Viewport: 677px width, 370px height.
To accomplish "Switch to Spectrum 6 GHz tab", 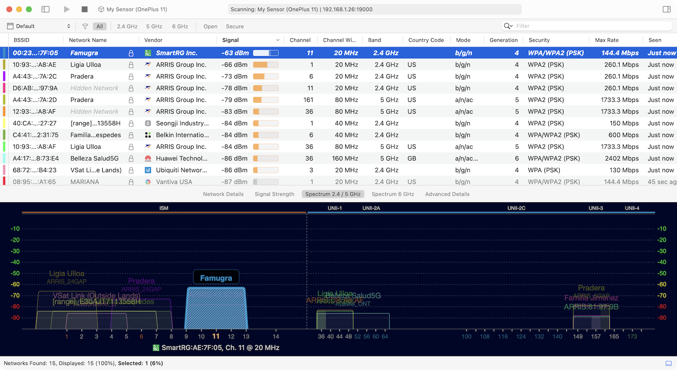I will [393, 194].
